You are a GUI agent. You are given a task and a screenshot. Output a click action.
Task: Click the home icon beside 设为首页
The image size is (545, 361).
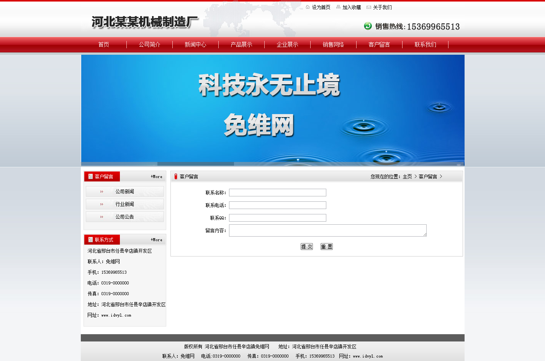point(308,7)
